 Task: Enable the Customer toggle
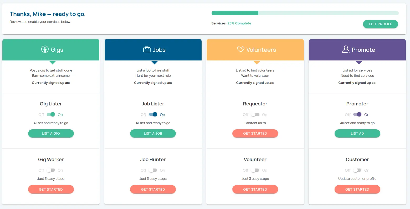(357, 170)
